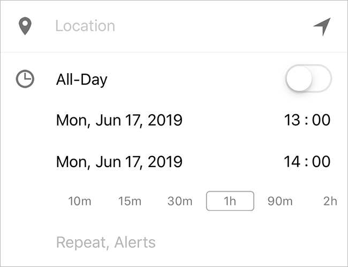The width and height of the screenshot is (348, 267).
Task: Toggle the All-Day switch on
Action: coord(308,80)
